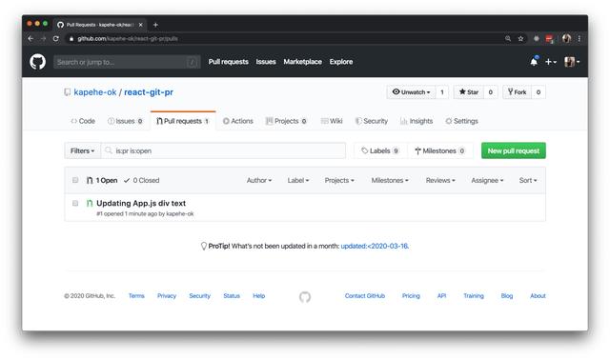Open a new browser tab with plus
The width and height of the screenshot is (610, 360).
click(155, 25)
